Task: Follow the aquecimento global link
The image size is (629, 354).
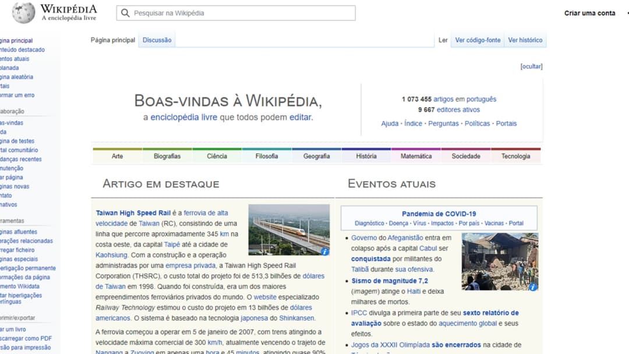Action: point(468,323)
